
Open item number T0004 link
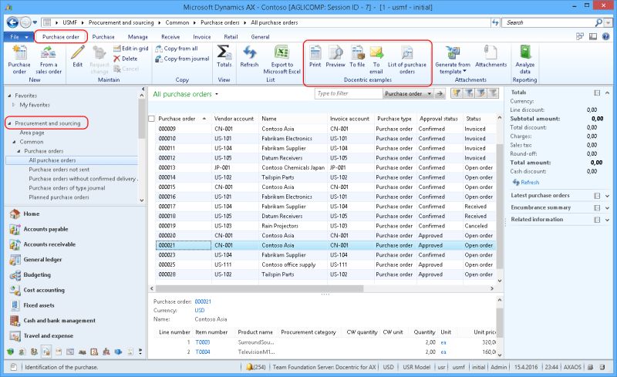click(203, 352)
